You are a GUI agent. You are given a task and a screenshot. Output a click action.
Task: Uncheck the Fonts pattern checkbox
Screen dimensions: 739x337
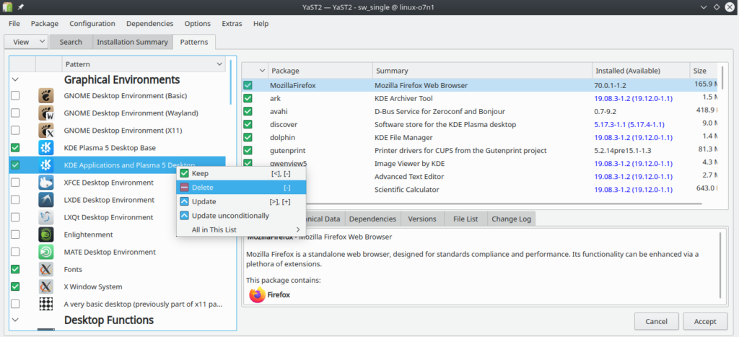point(15,270)
